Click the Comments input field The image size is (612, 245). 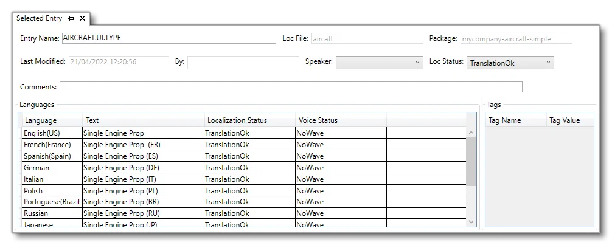[x=291, y=87]
